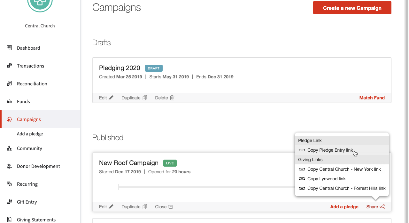Viewport: 409px width, 223px height.
Task: Choose Copy Central Church - New York link
Action: point(344,169)
